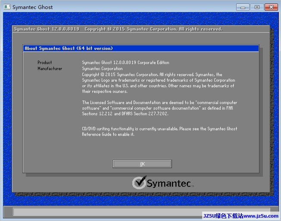The image size is (281, 221).
Task: Minimize the Symantec Ghost window
Action: click(243, 7)
